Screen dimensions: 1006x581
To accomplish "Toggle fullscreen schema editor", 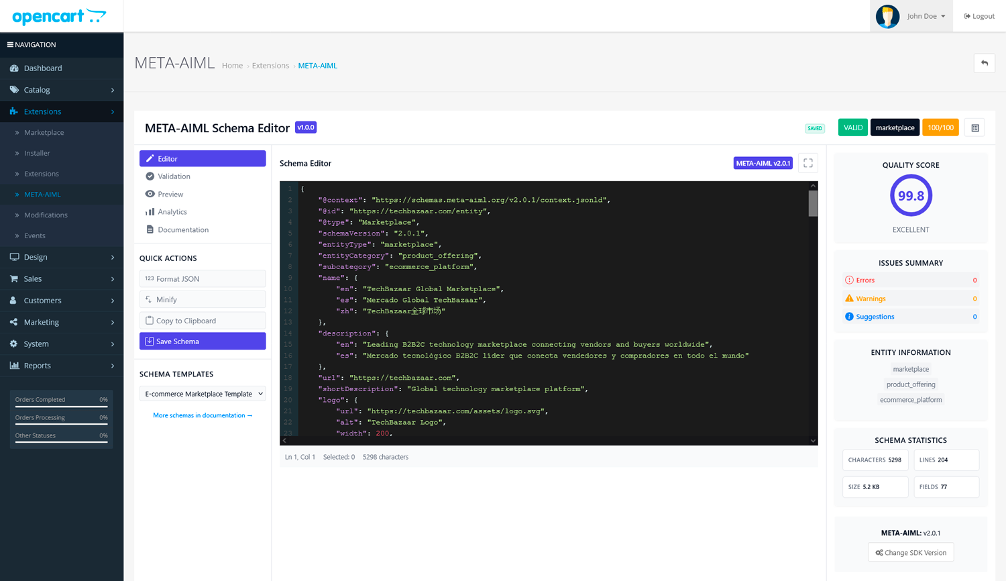I will tap(808, 163).
